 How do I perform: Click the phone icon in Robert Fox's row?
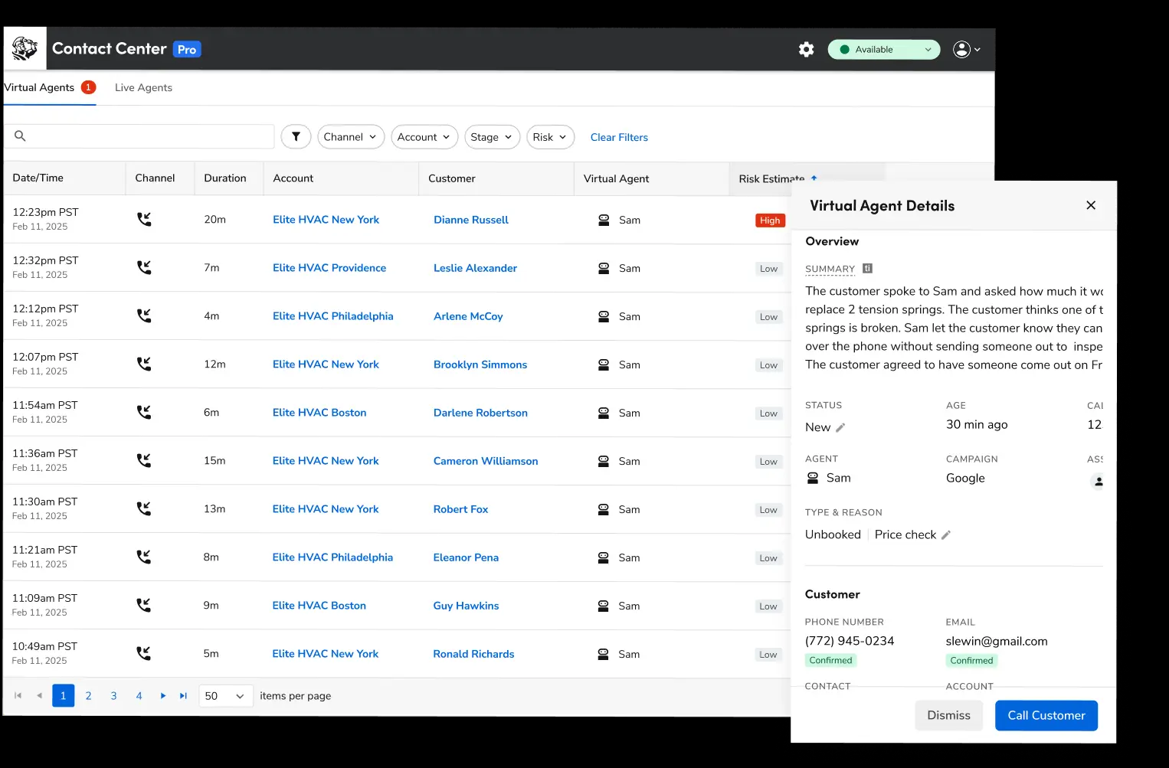[144, 508]
